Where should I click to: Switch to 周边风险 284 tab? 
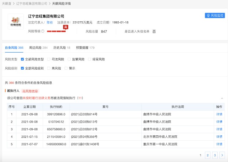pyautogui.click(x=38, y=48)
